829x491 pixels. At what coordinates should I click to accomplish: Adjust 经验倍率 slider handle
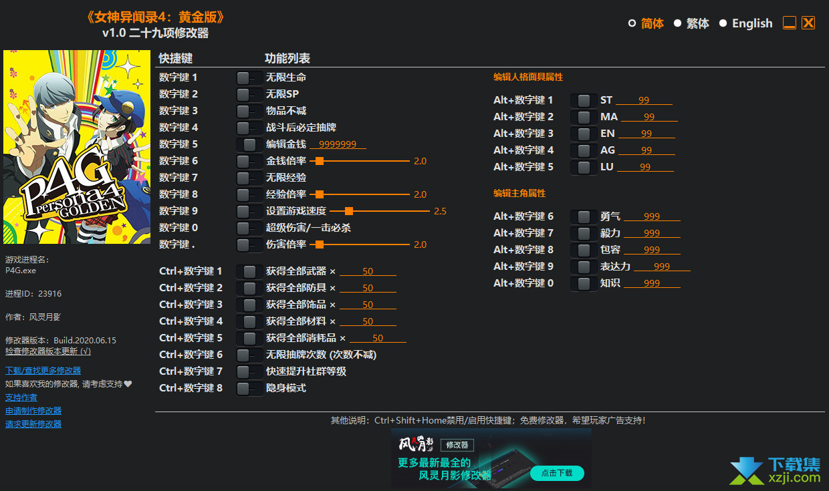click(320, 194)
